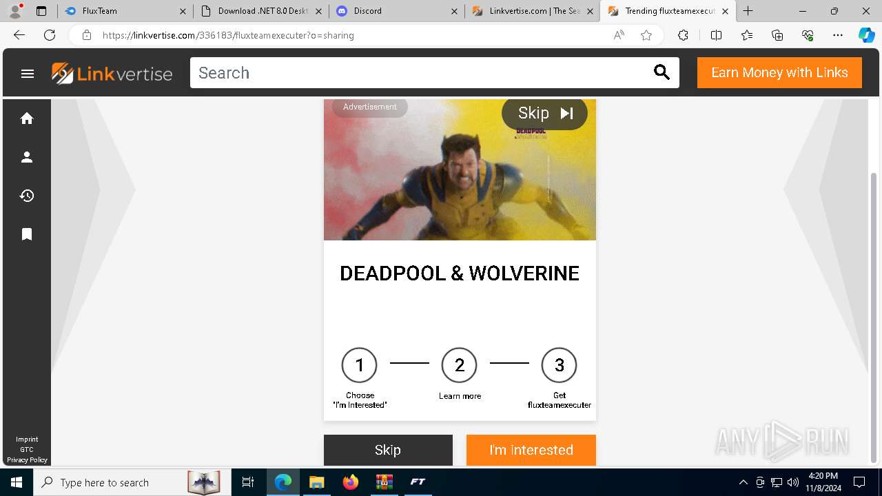Add page to favorites star icon

point(646,35)
